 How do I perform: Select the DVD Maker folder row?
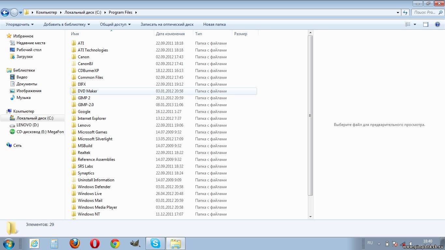[164, 91]
